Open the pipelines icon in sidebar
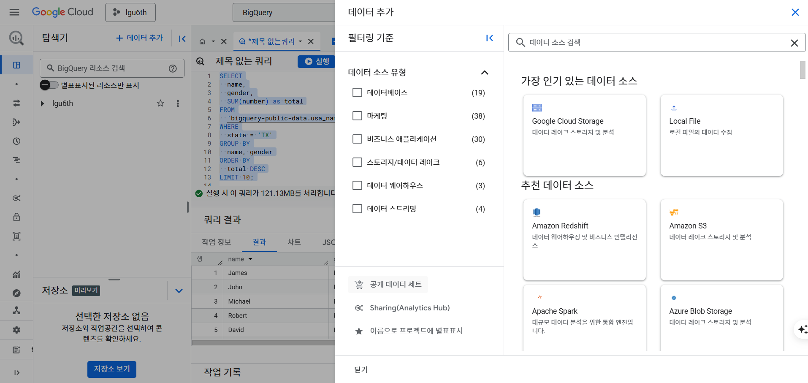This screenshot has width=808, height=383. pyautogui.click(x=16, y=122)
